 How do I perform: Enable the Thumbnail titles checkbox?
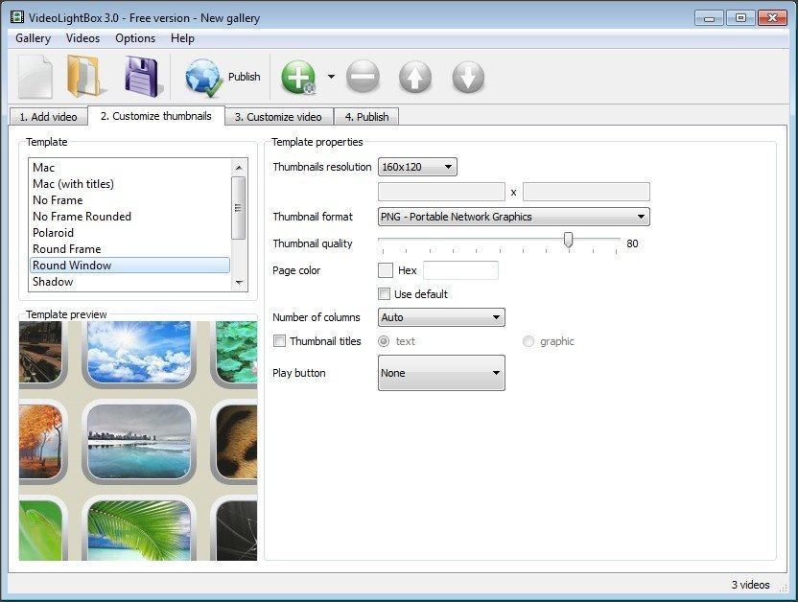279,340
